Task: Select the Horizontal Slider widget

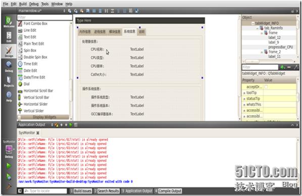Action: point(33,104)
